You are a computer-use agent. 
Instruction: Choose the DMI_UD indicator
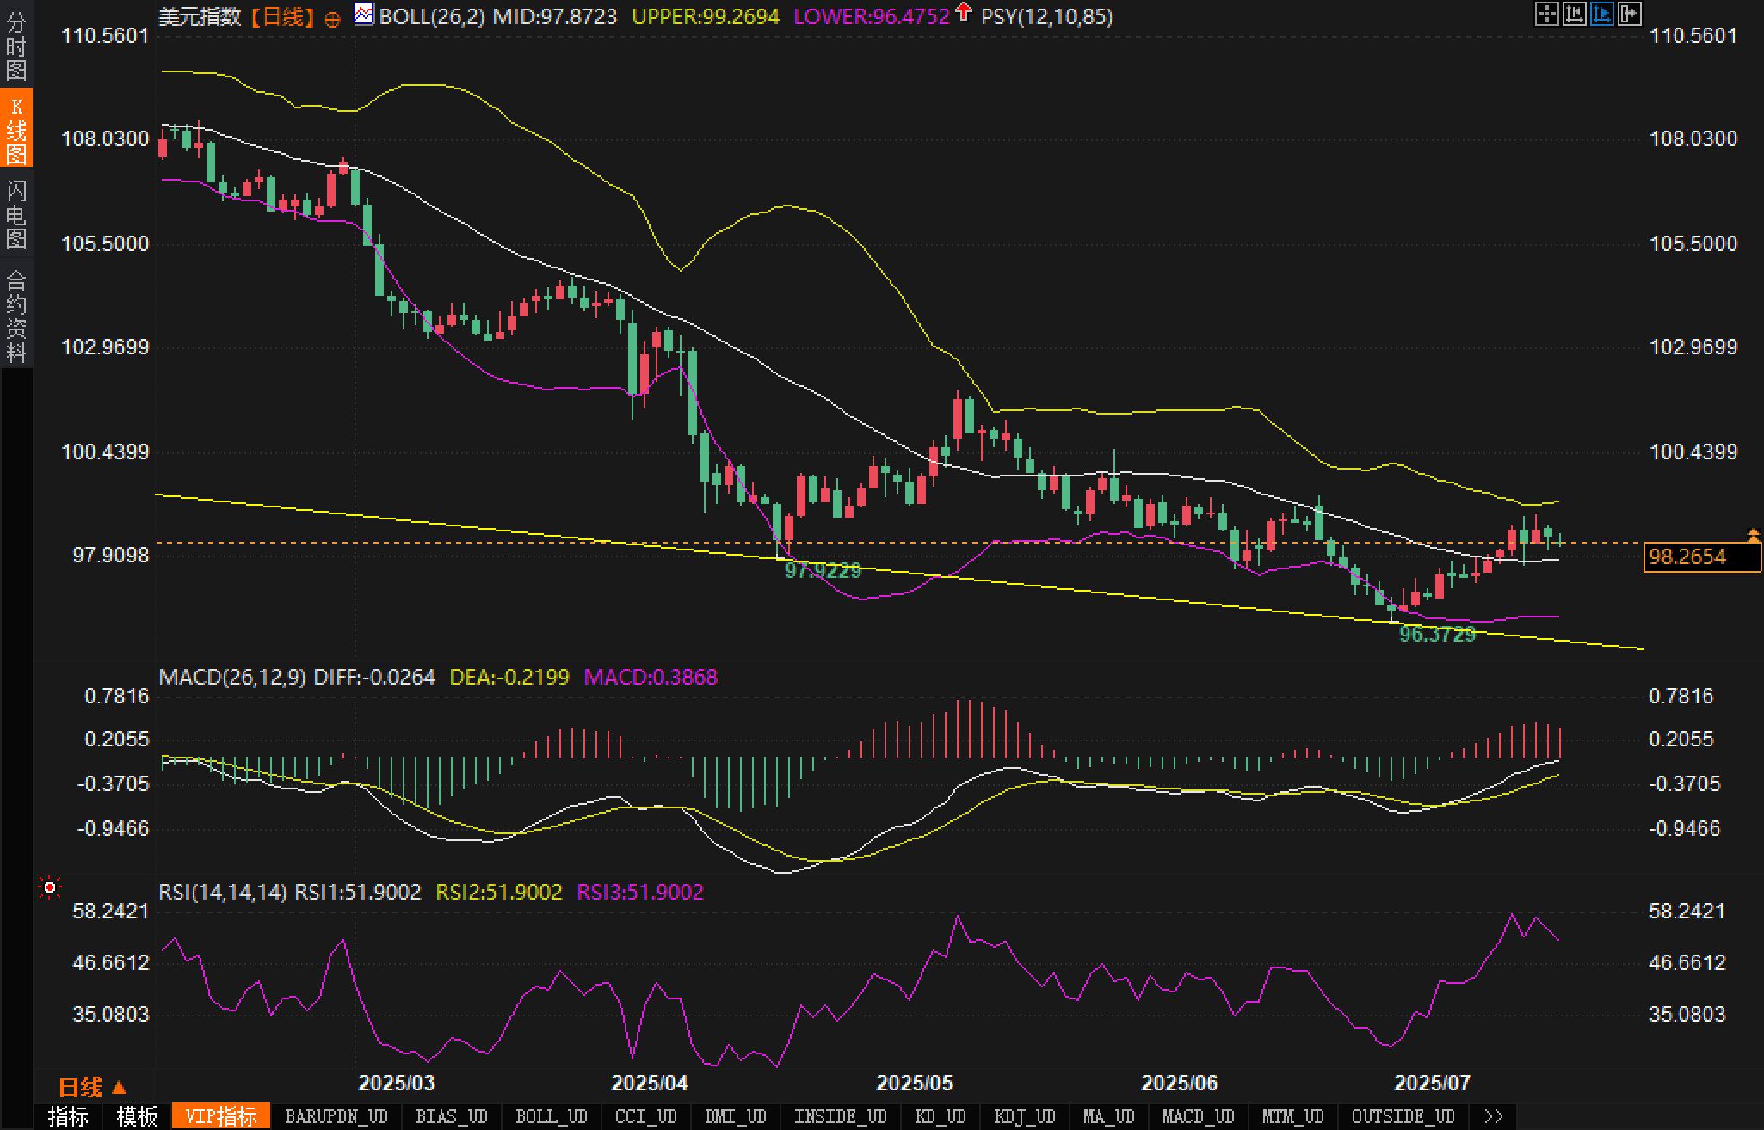(x=735, y=1116)
